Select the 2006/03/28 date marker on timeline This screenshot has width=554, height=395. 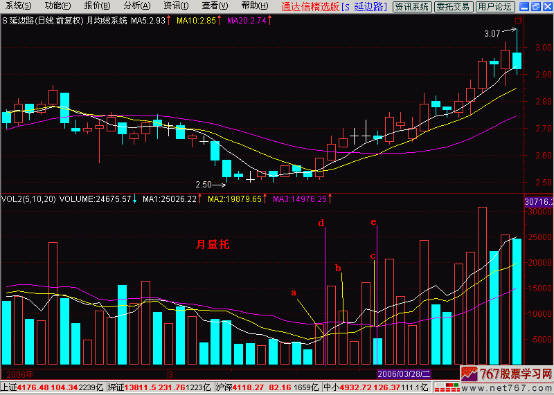click(x=404, y=373)
